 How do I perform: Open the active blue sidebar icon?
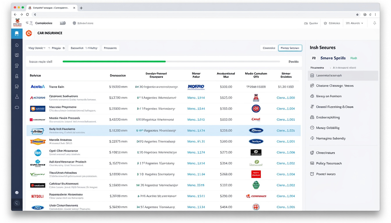(x=17, y=33)
